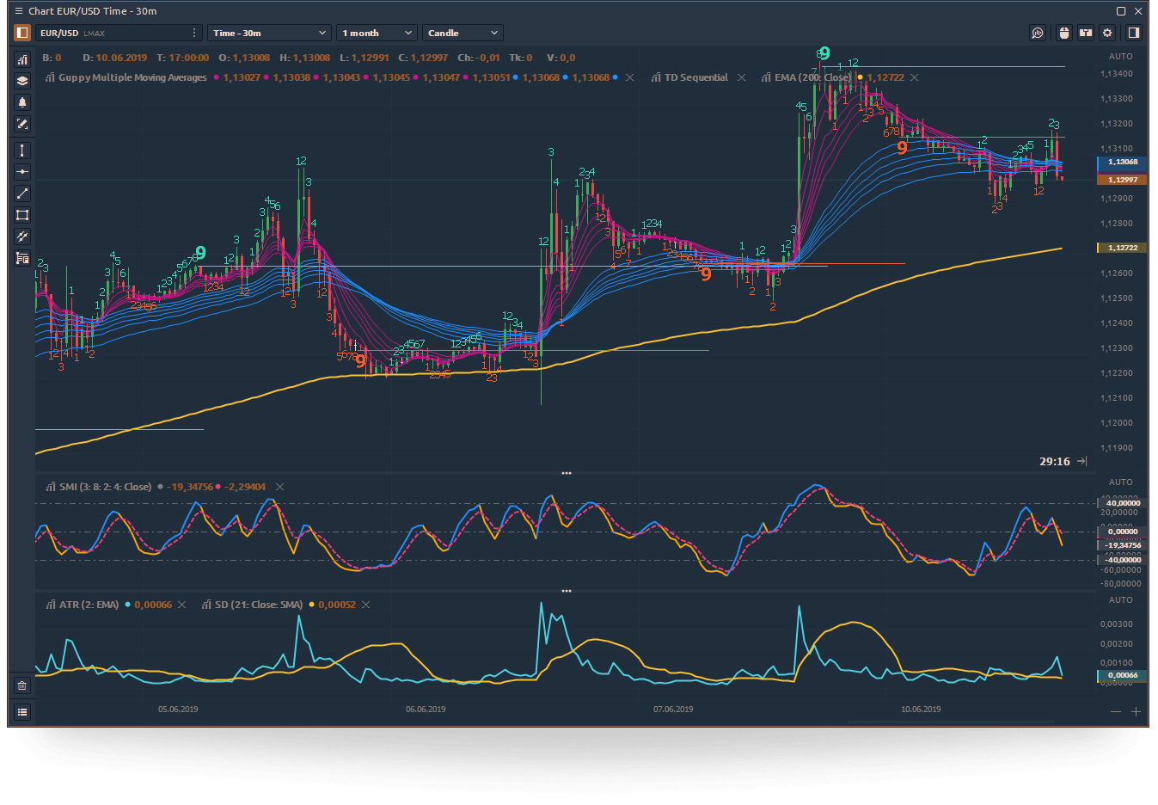Open the EUR/USD symbol options three-dot menu

click(194, 33)
